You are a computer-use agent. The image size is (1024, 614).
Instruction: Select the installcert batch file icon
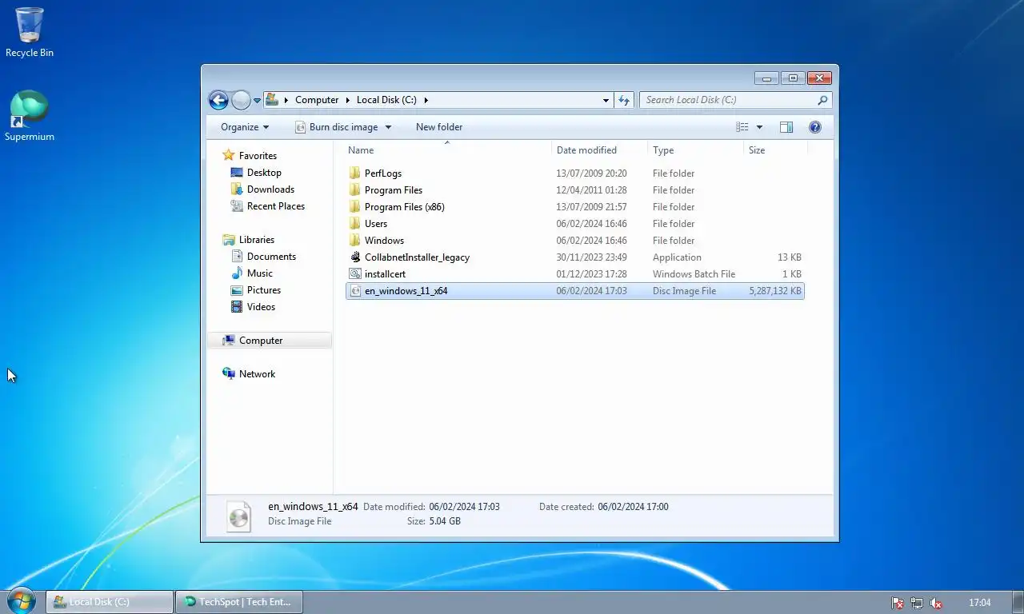coord(355,274)
